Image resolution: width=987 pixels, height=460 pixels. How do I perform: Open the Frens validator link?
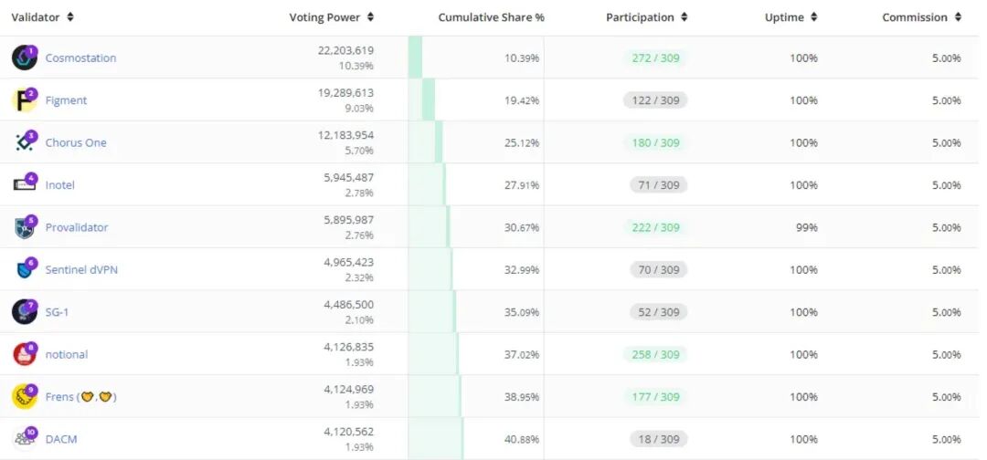pos(80,397)
